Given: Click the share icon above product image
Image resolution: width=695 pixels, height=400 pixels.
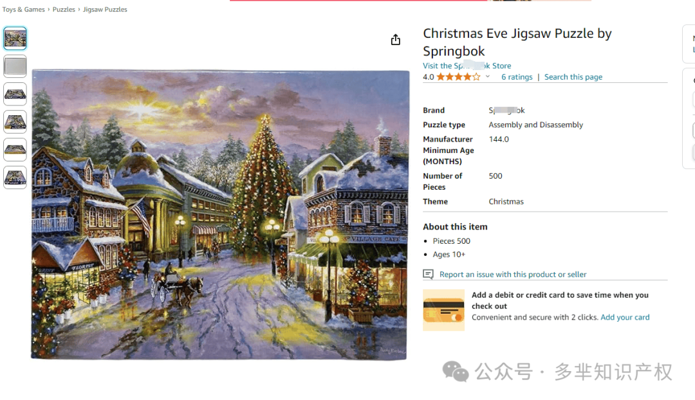Looking at the screenshot, I should [x=395, y=40].
